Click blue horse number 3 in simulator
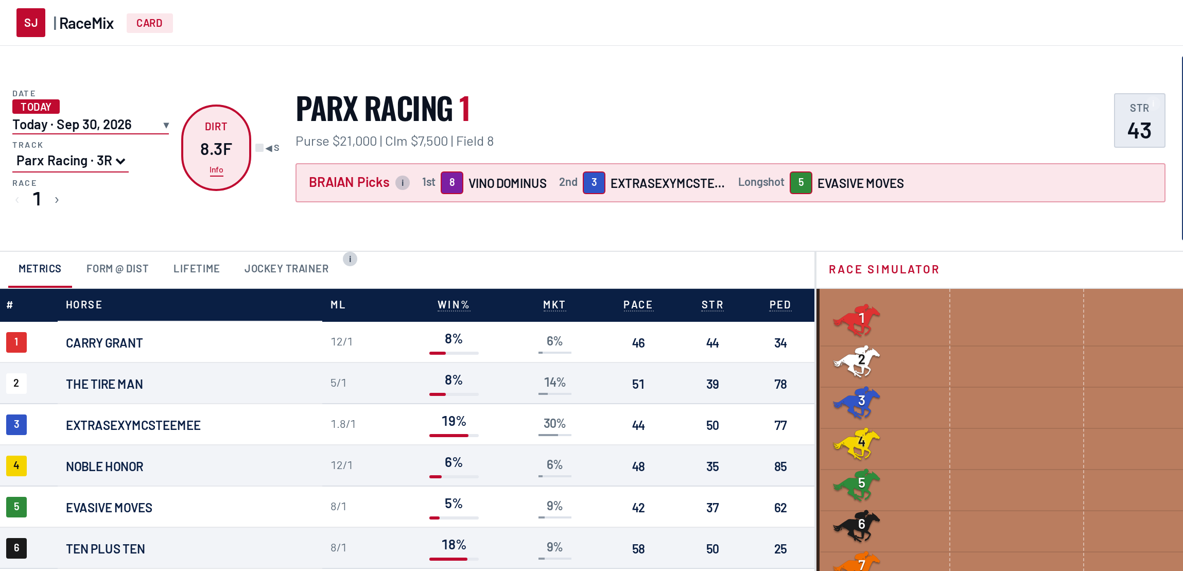 pyautogui.click(x=857, y=402)
